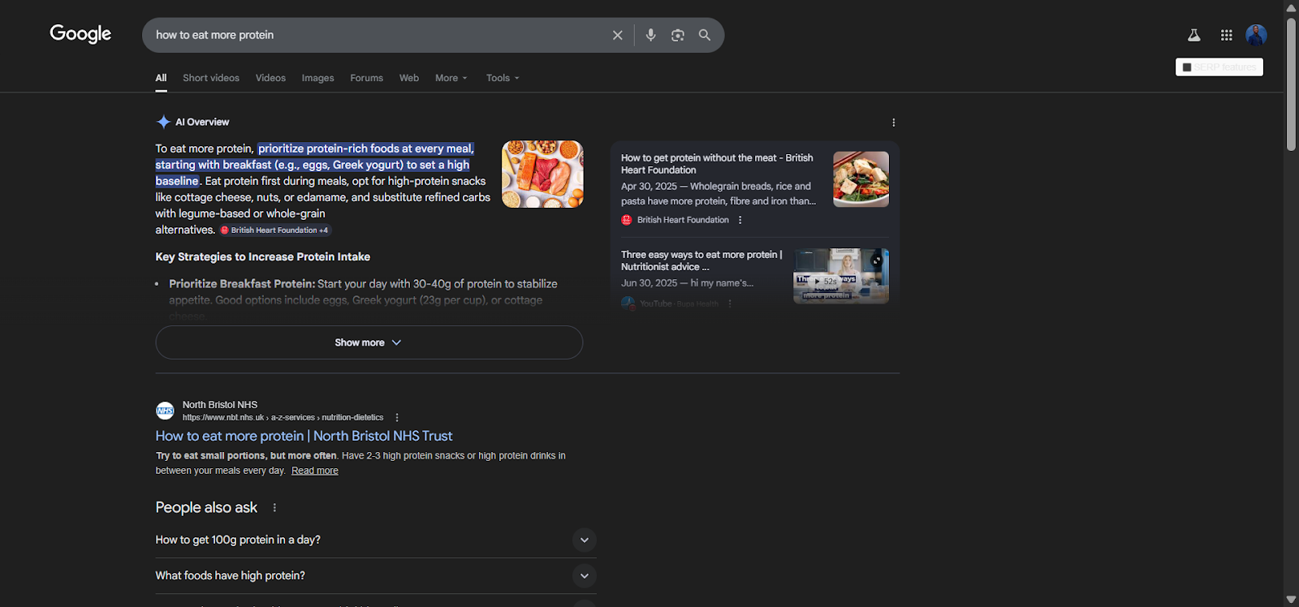The image size is (1299, 607).
Task: Click the protein foods image in AI Overview
Action: click(542, 174)
